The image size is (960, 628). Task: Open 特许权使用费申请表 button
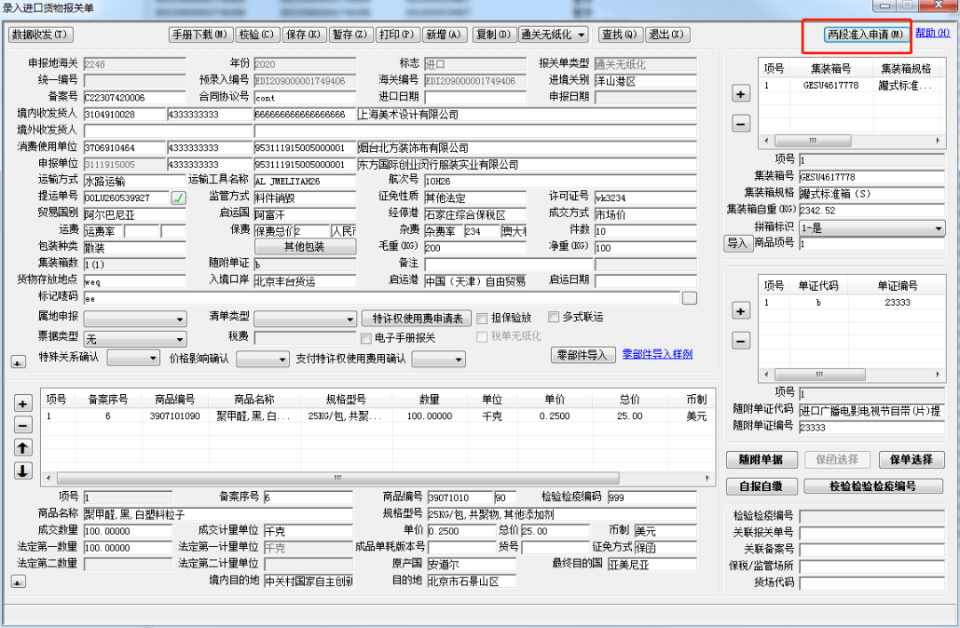(x=418, y=318)
